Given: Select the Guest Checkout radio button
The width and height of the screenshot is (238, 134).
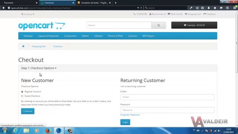Looking at the screenshot, I should (22, 96).
